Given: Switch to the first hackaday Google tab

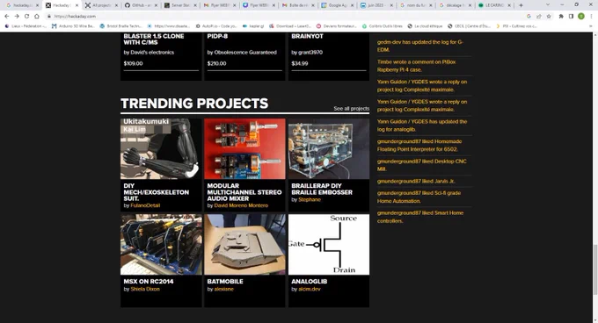Looking at the screenshot, I should (x=21, y=5).
